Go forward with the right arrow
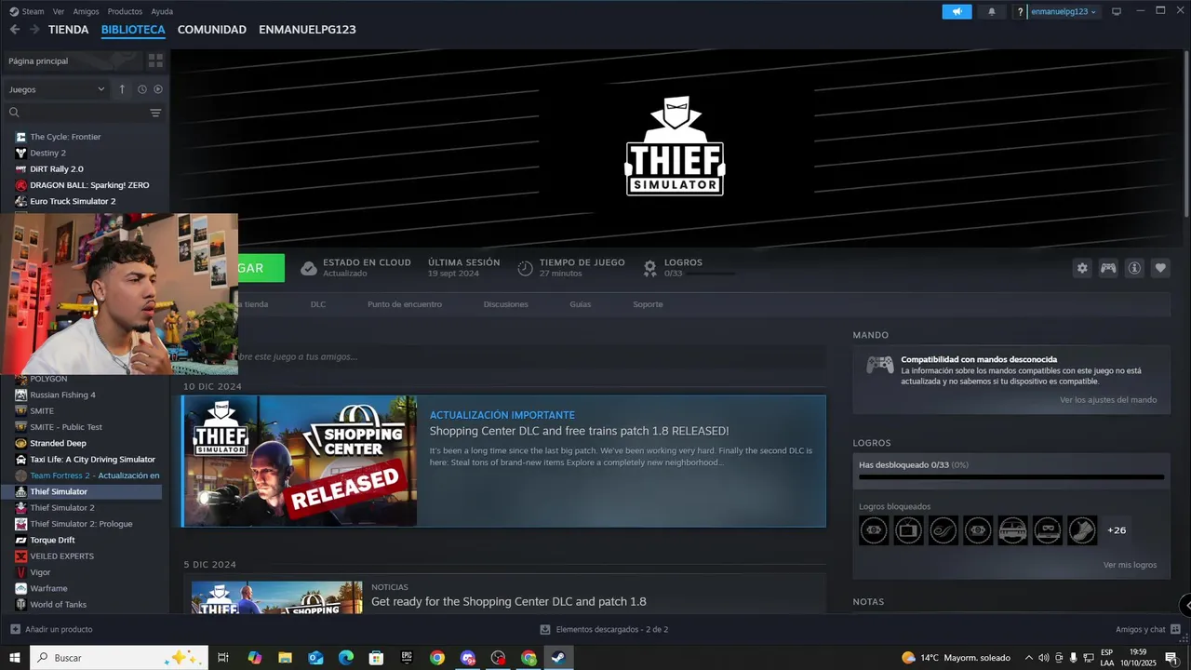Image resolution: width=1191 pixels, height=670 pixels. click(x=34, y=30)
